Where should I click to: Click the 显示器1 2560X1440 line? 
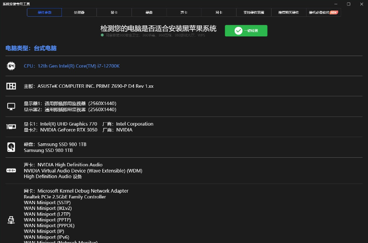[x=70, y=104]
